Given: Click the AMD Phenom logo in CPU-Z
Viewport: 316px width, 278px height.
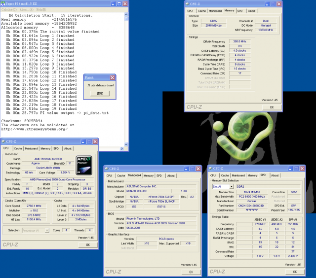Looking at the screenshot, I should [x=84, y=165].
